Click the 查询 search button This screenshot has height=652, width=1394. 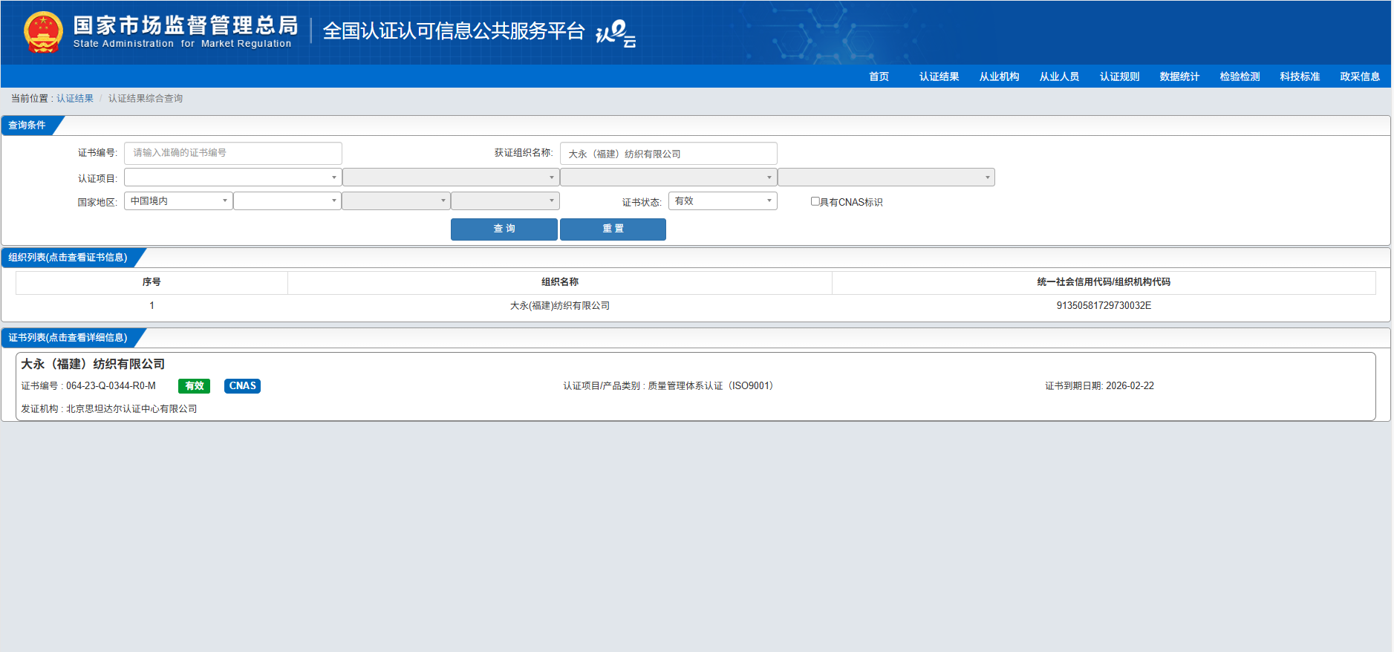[x=504, y=229]
